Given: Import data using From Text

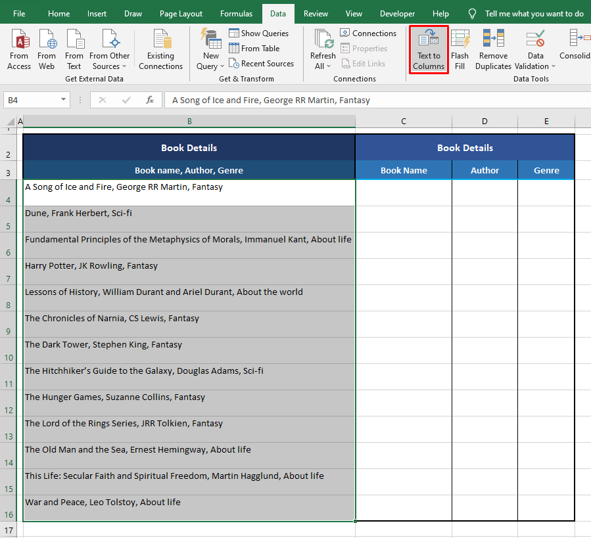Looking at the screenshot, I should click(x=74, y=49).
